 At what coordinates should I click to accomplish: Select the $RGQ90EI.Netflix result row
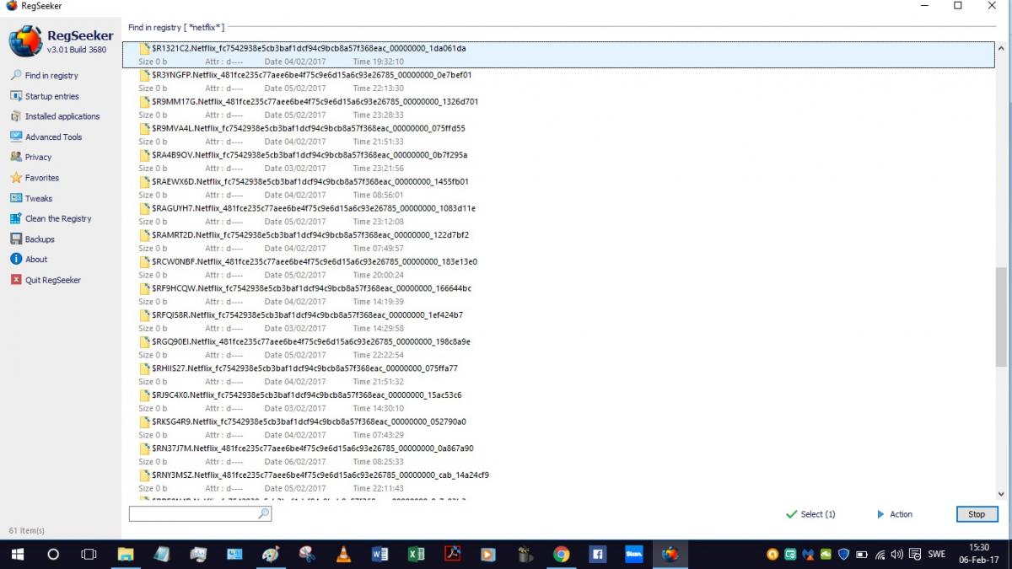559,348
